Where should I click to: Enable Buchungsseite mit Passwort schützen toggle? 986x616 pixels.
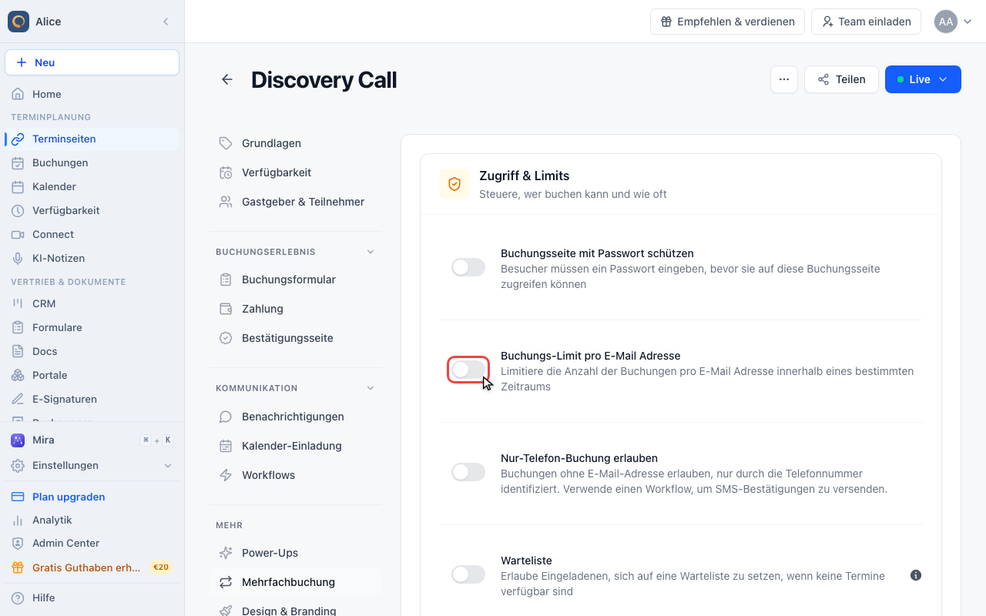468,267
